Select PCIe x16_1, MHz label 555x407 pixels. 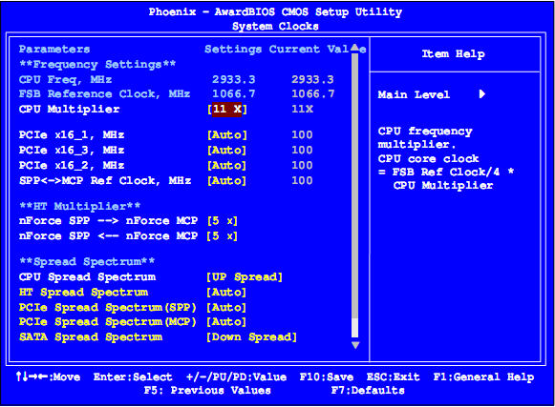click(x=72, y=135)
